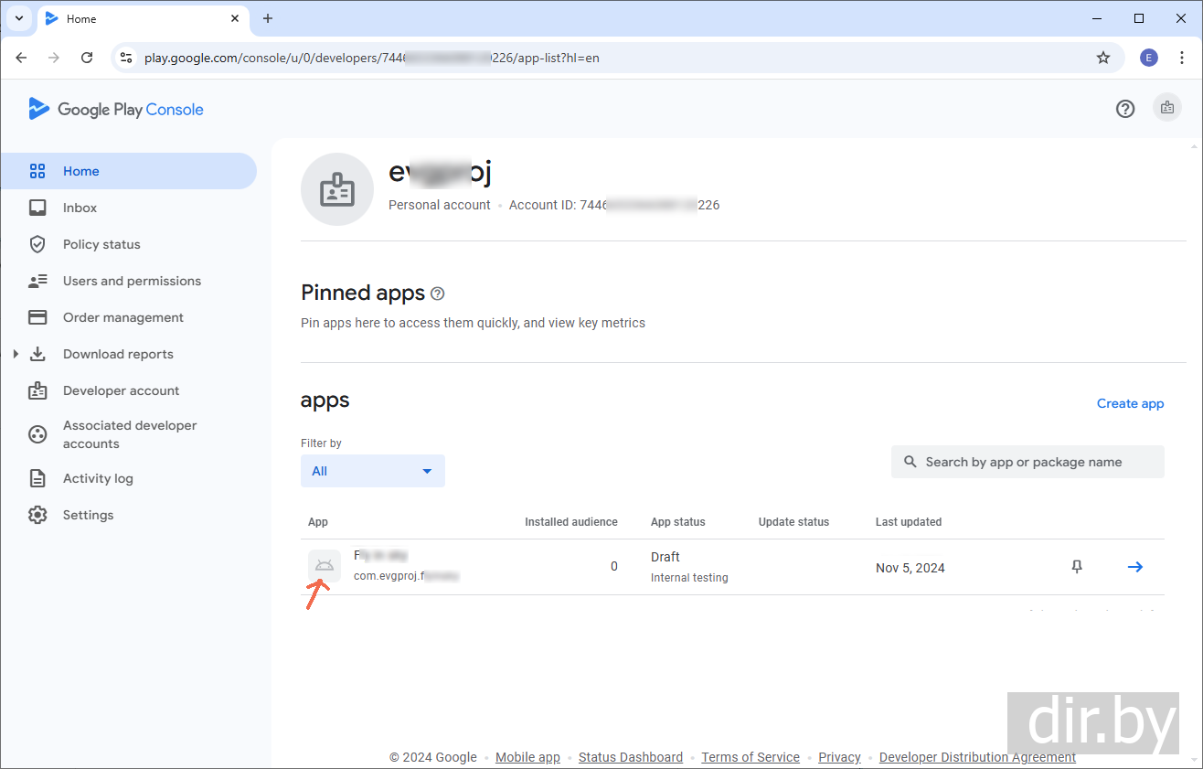Screen dimensions: 1203x769
Task: Click the developer account badge icon top right
Action: (1167, 108)
